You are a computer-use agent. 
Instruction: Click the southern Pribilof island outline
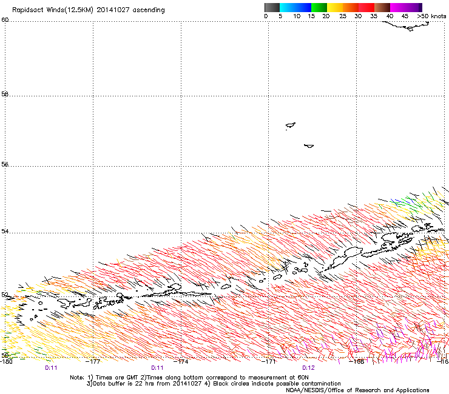click(x=309, y=146)
